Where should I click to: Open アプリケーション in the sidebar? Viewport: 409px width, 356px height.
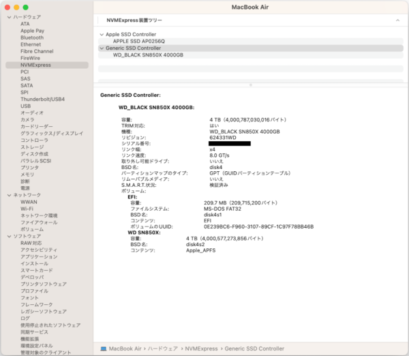(39, 257)
